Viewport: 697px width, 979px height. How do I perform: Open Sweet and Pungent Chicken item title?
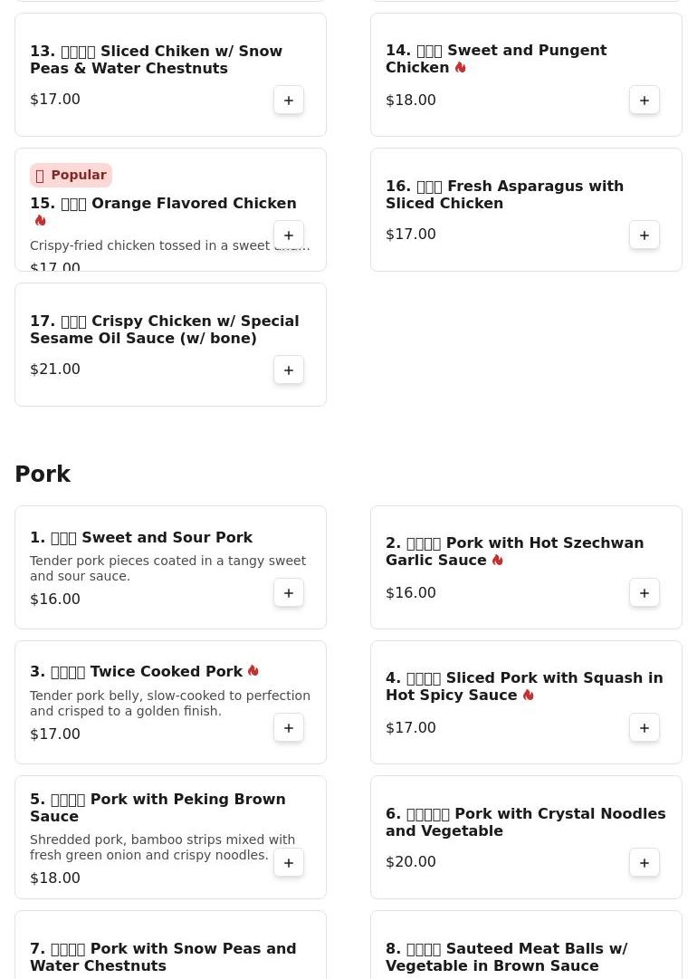pyautogui.click(x=496, y=59)
